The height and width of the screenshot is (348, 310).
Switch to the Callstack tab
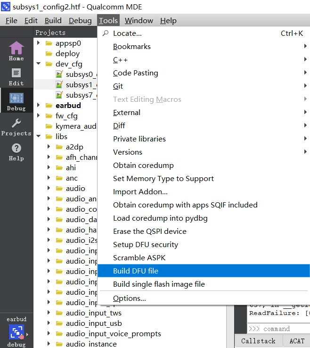point(258,341)
